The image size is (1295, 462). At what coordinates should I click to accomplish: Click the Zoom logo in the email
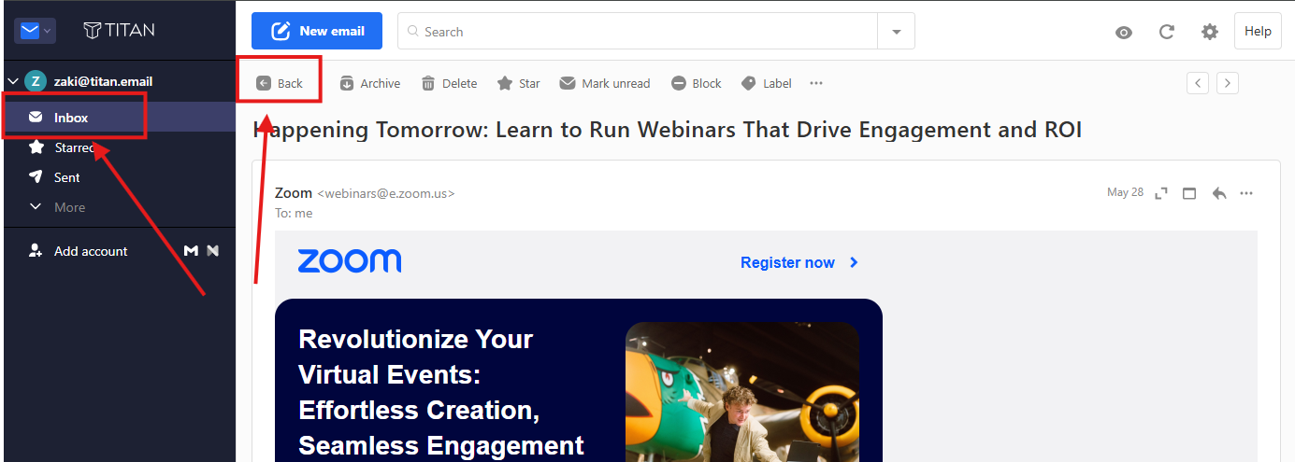tap(350, 261)
